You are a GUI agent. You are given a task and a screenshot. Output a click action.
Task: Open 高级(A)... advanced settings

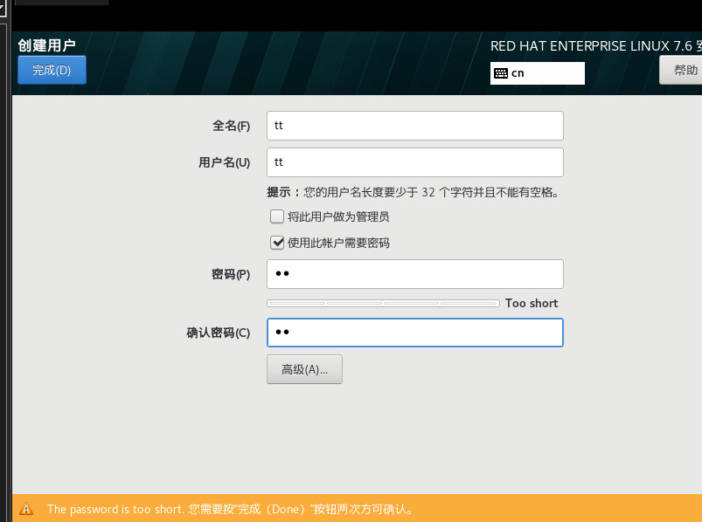304,369
